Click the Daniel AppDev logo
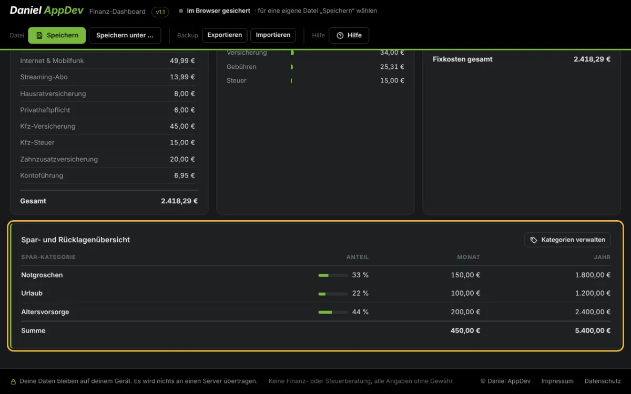This screenshot has height=394, width=631. tap(47, 11)
